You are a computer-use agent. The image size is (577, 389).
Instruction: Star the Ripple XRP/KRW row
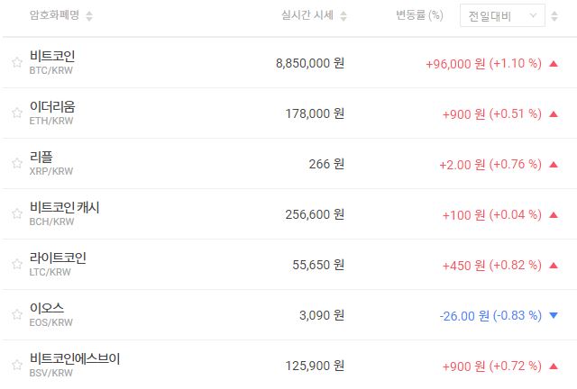[x=16, y=164]
